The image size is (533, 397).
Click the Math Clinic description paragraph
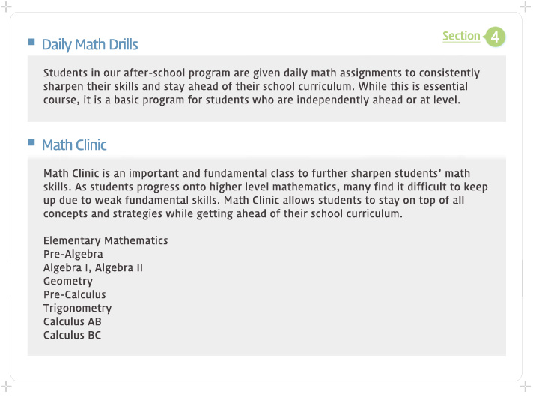(x=266, y=193)
